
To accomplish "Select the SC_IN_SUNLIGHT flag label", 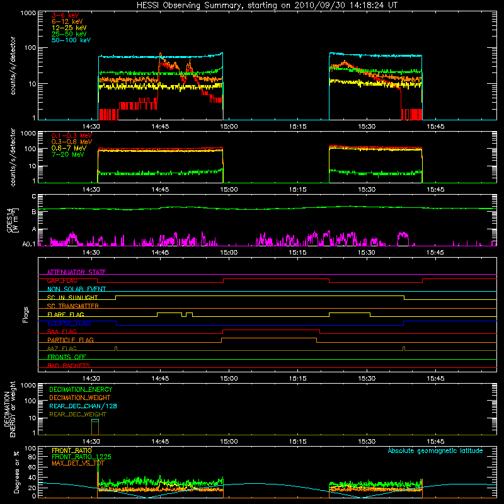I will pyautogui.click(x=72, y=297).
